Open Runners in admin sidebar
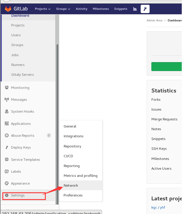182x214 pixels. (x=18, y=65)
